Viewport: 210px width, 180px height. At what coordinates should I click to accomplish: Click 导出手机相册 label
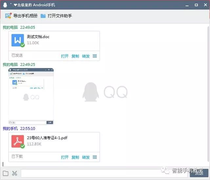(25, 16)
